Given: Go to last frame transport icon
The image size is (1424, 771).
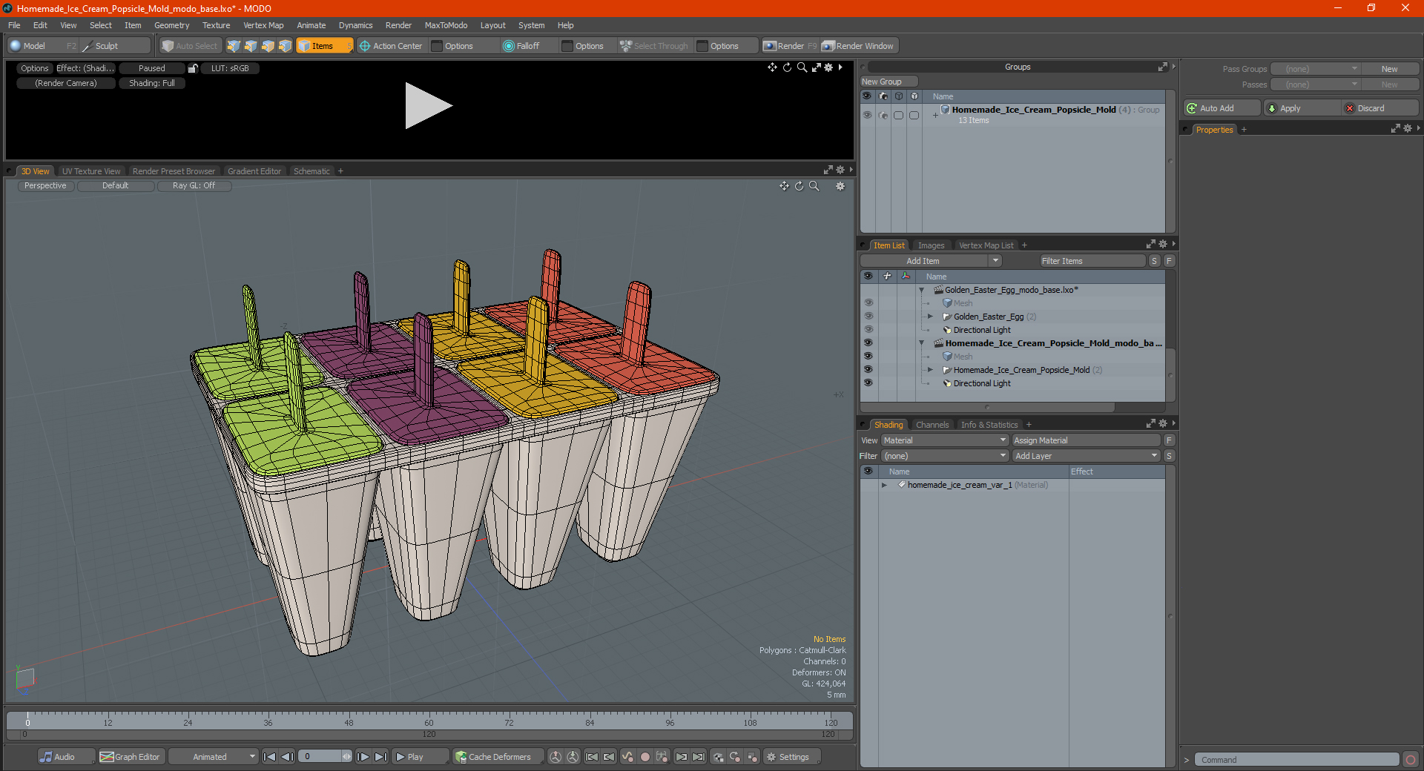Looking at the screenshot, I should 380,757.
